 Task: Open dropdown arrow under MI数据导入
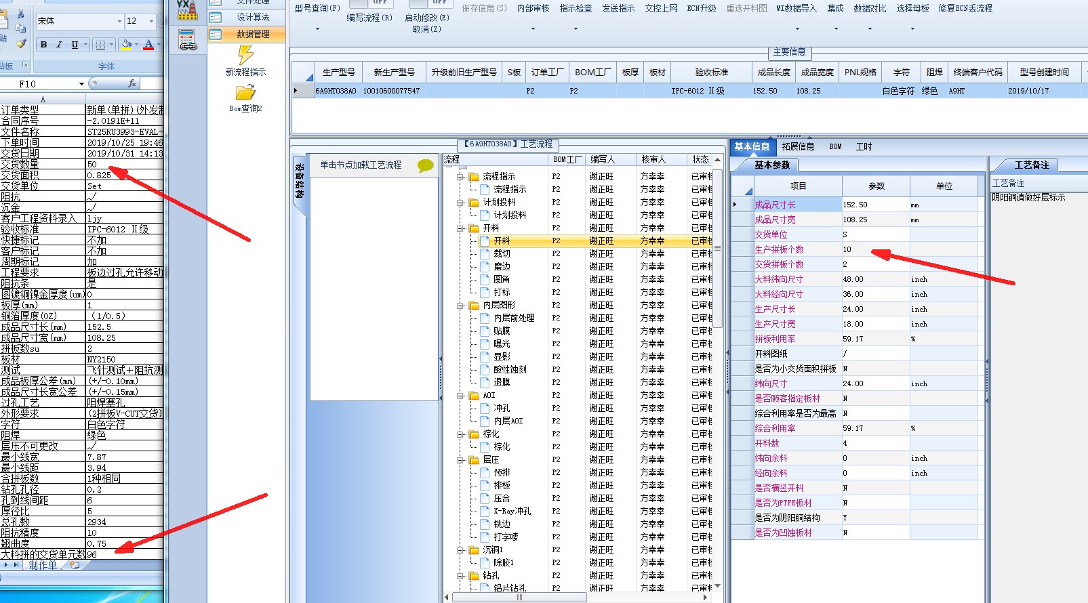coord(797,29)
